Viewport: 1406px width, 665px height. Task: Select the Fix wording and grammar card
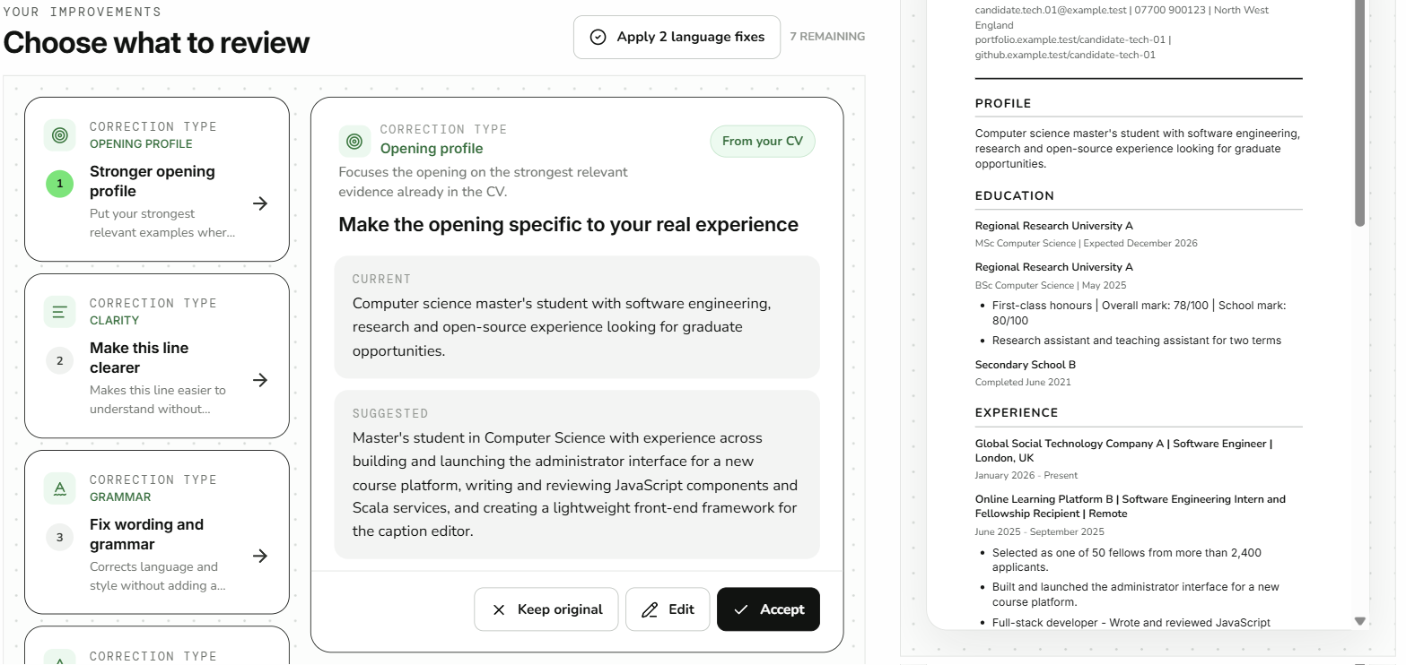click(157, 532)
